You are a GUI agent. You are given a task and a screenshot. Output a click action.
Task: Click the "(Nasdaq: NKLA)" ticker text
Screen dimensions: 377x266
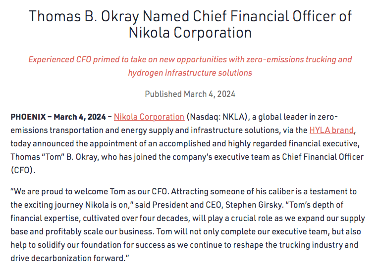(217, 117)
